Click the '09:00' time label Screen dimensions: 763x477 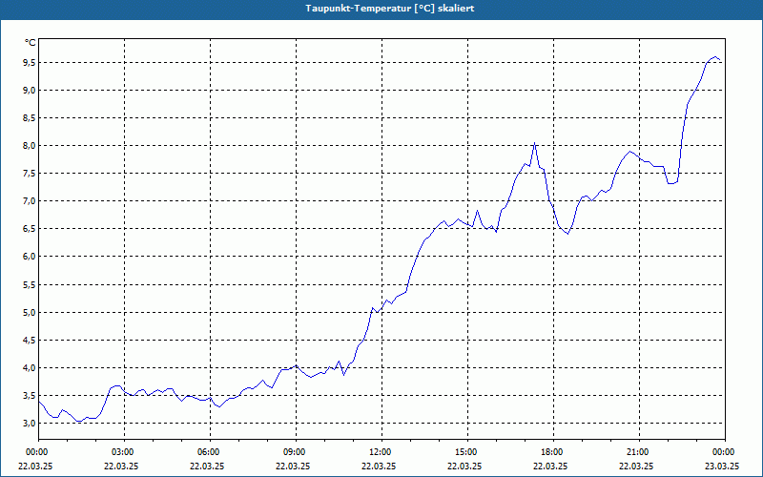pyautogui.click(x=294, y=452)
